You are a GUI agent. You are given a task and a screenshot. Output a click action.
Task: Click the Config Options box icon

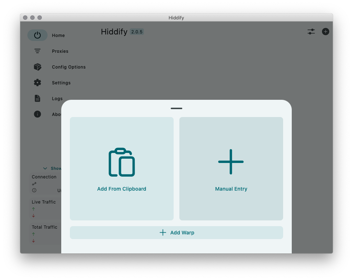(37, 67)
